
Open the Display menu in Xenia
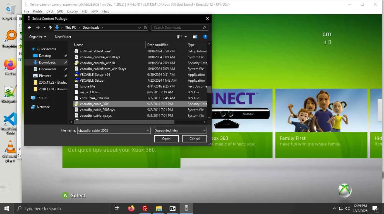73,11
